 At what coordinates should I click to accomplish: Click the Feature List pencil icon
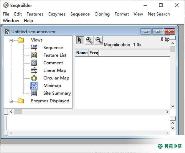point(34,55)
